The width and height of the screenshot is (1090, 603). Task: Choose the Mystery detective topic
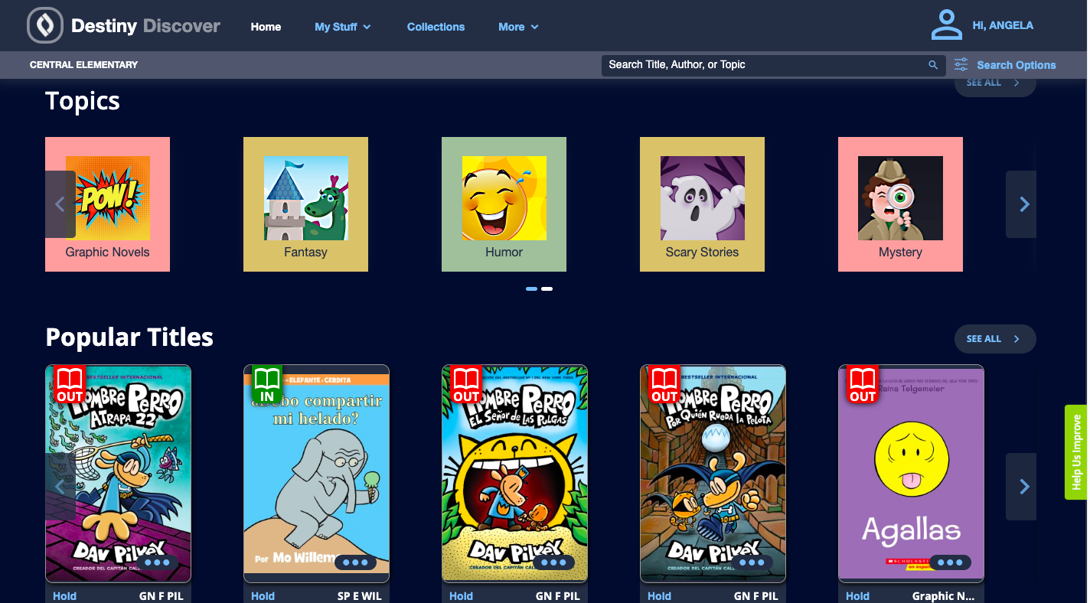click(900, 198)
